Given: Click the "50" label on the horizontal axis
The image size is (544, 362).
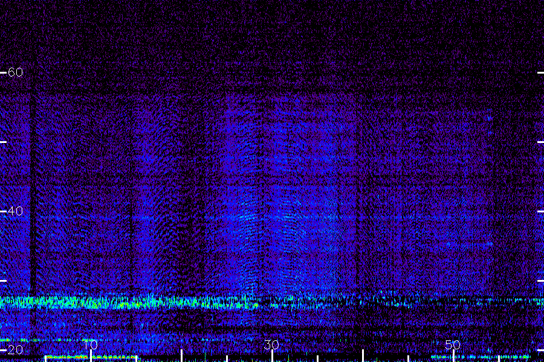Looking at the screenshot, I should coord(453,345).
